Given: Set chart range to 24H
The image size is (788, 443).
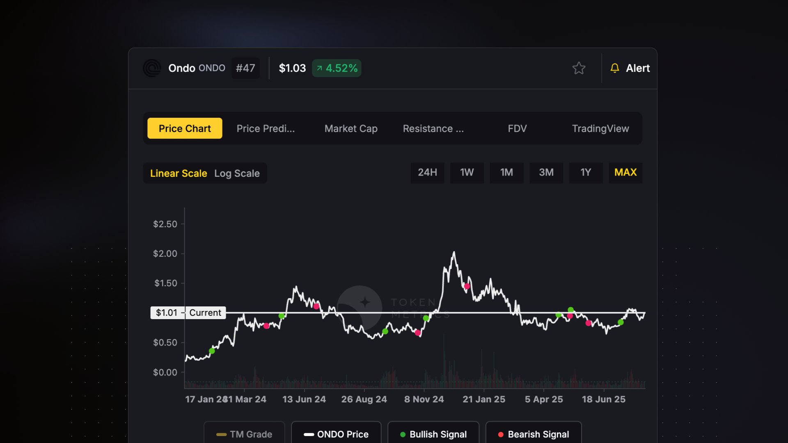Looking at the screenshot, I should pyautogui.click(x=427, y=173).
